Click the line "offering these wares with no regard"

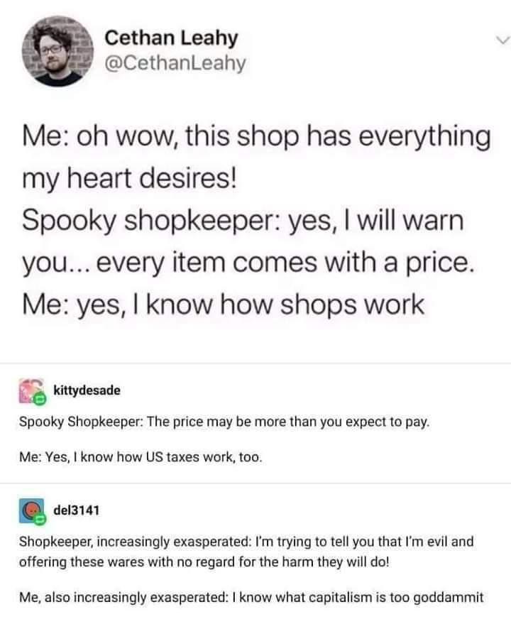tap(204, 562)
